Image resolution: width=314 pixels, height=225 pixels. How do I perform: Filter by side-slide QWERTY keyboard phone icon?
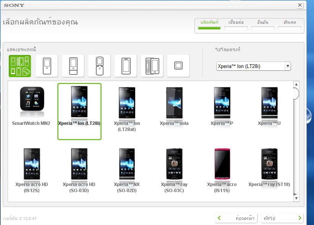[x=152, y=66]
